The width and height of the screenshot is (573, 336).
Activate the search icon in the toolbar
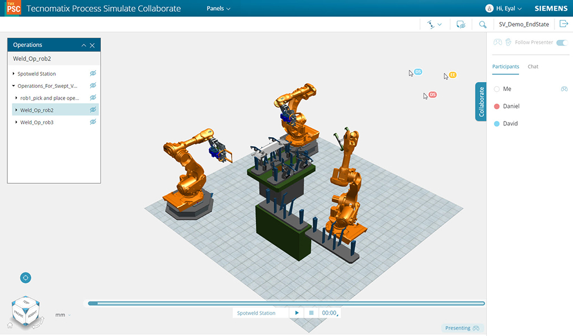click(482, 24)
